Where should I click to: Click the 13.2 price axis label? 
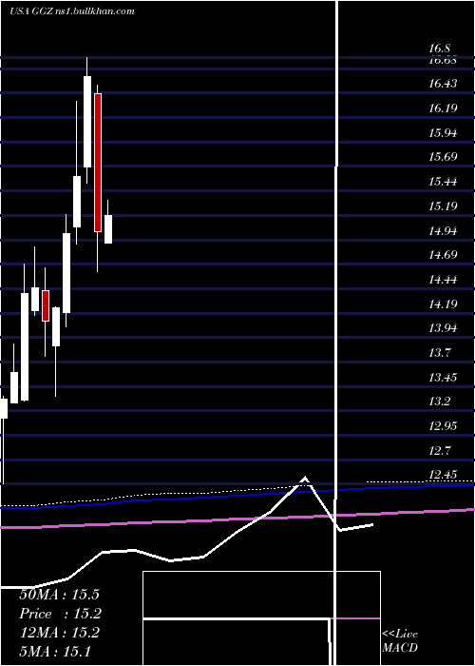coord(439,402)
